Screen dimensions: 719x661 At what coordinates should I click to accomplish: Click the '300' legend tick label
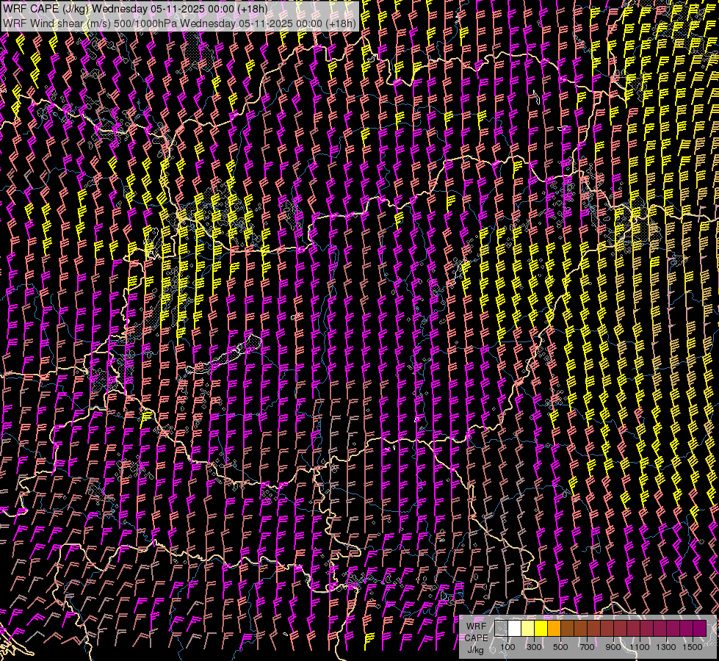click(534, 647)
